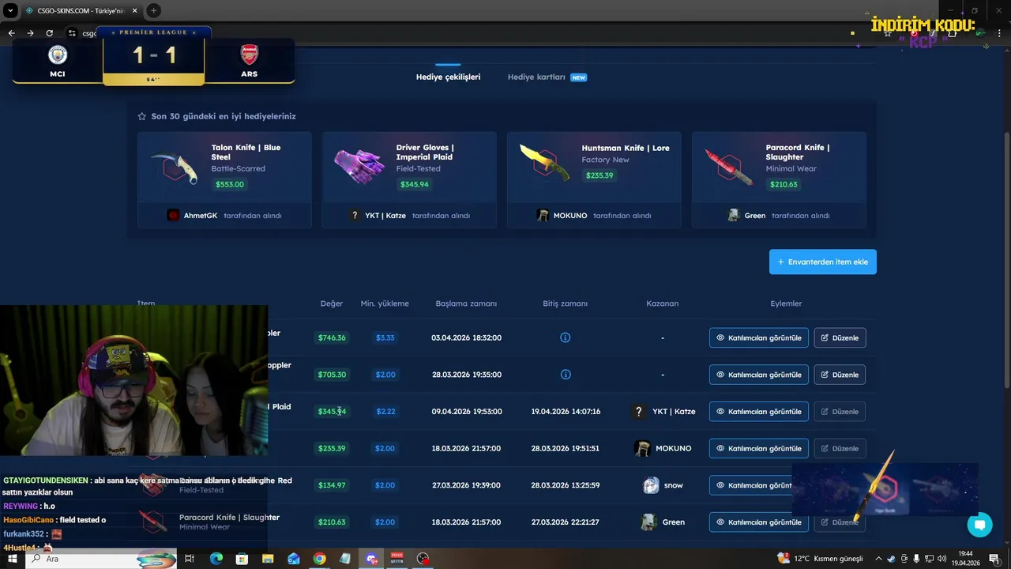Click the Talon Knife | Blue Steel image
Viewport: 1011px width, 569px height.
click(175, 166)
